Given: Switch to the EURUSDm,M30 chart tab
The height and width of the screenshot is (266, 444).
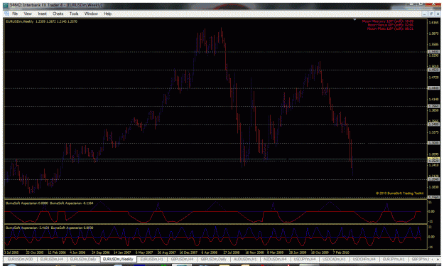Looking at the screenshot, I should [x=20, y=259].
